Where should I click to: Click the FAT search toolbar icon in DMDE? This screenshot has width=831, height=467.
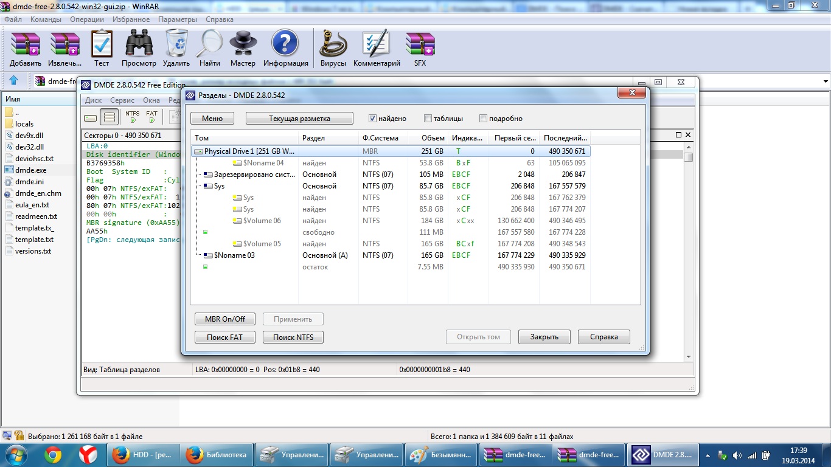point(151,117)
